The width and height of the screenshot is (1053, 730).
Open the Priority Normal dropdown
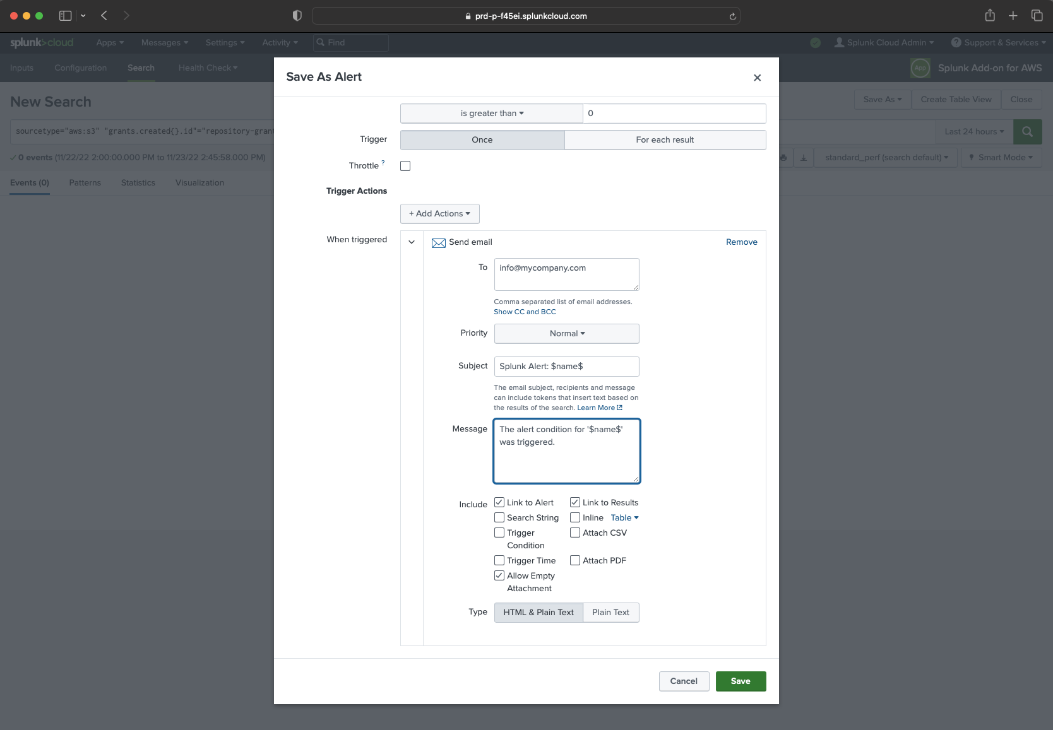[x=567, y=334]
